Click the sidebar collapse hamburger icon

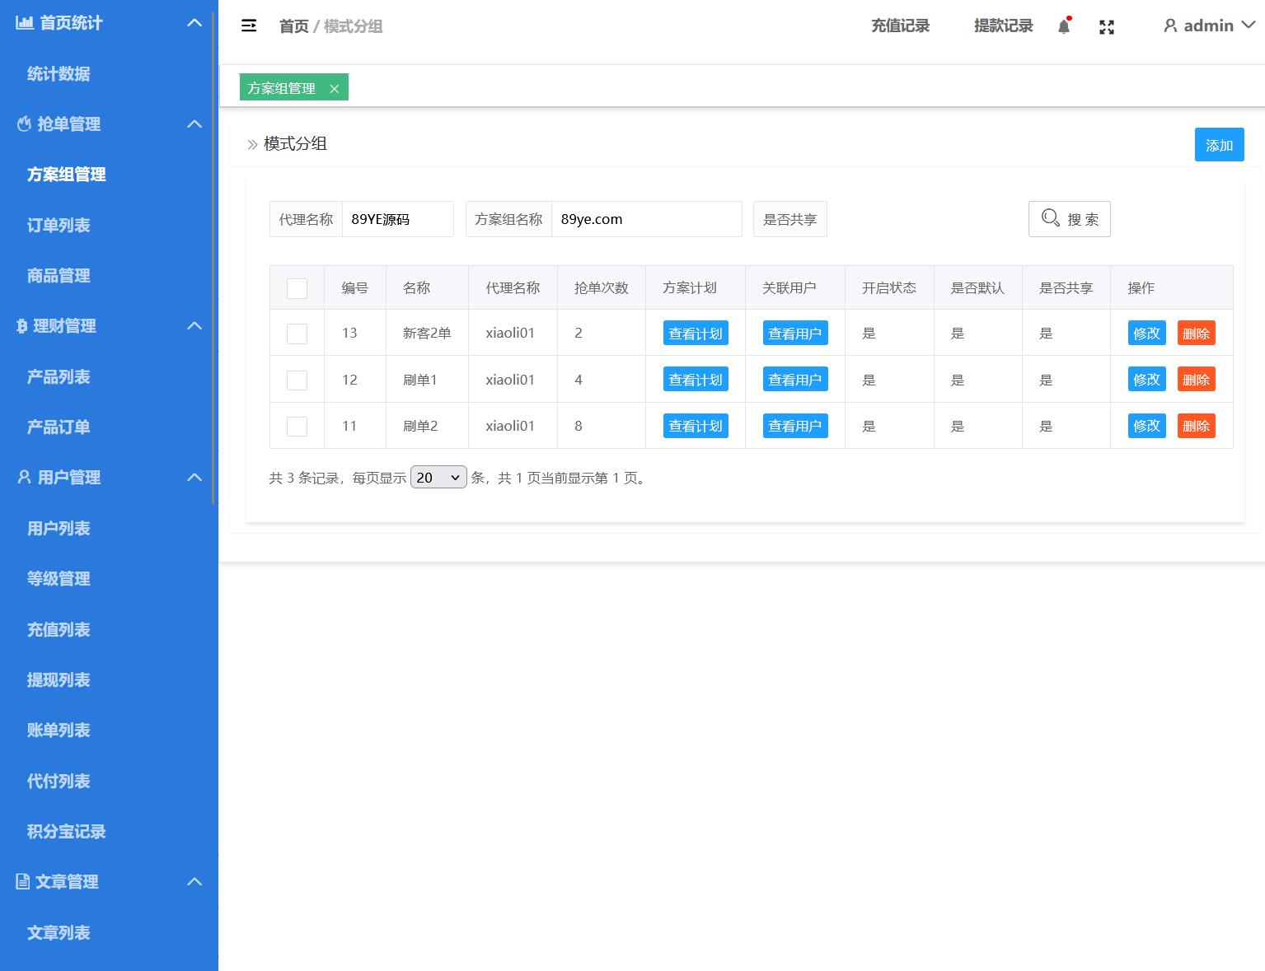(249, 26)
